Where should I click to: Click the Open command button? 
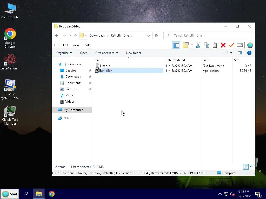(x=84, y=53)
